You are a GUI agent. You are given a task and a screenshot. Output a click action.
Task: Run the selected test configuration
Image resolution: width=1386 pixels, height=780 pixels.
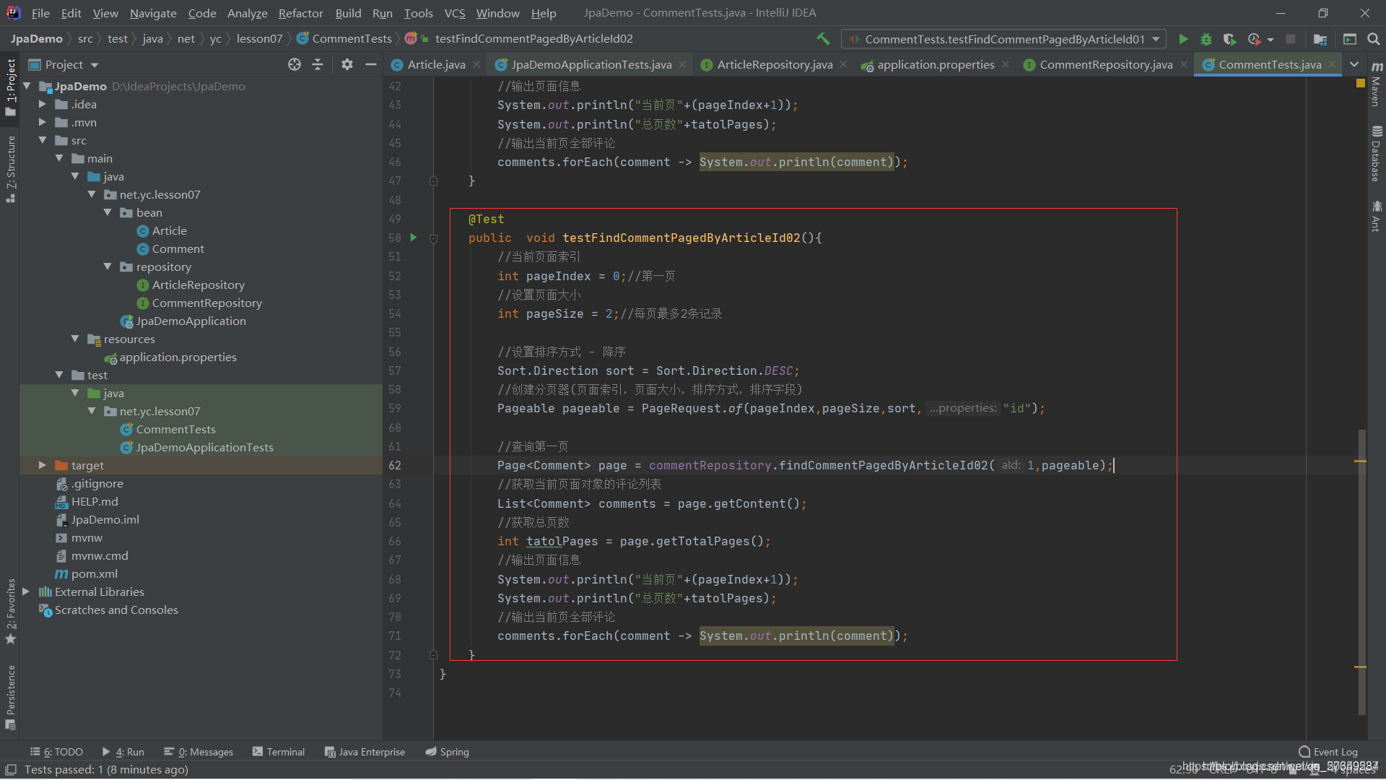[x=1183, y=39]
